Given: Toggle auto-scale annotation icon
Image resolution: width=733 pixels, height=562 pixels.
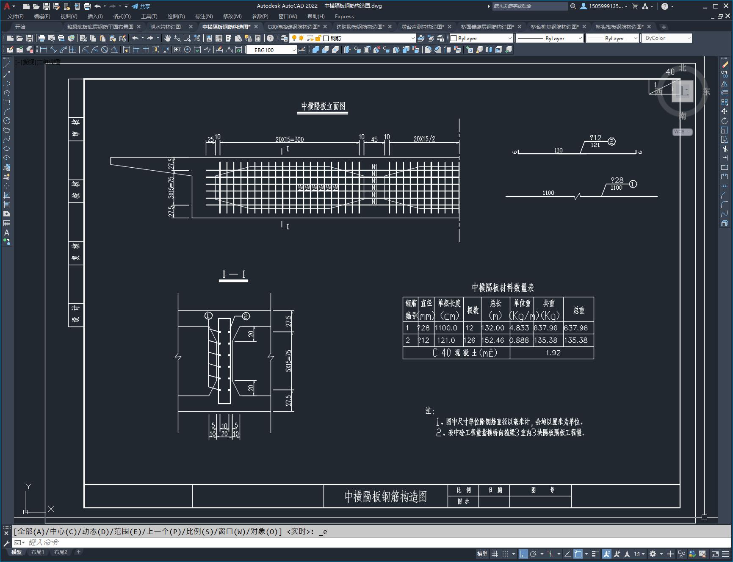Looking at the screenshot, I should pyautogui.click(x=617, y=554).
